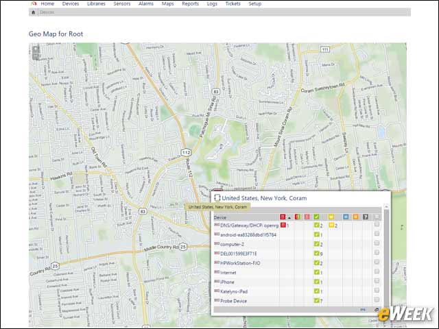439x329 pixels.
Task: Open the DNS/Gateway/DHCP device link
Action: point(250,226)
